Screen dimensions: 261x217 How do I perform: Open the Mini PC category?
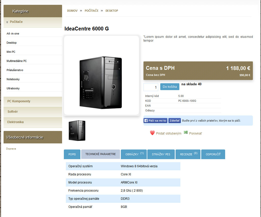click(11, 52)
